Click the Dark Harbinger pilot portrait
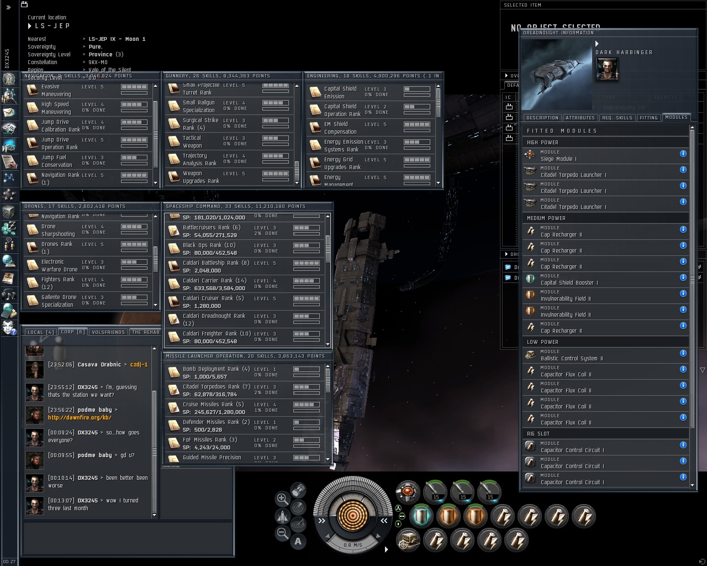 coord(607,69)
